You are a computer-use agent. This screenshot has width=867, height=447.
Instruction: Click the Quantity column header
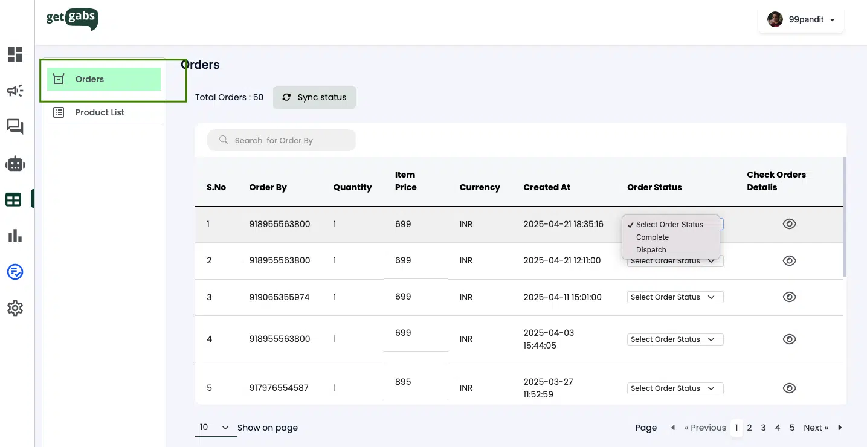352,187
